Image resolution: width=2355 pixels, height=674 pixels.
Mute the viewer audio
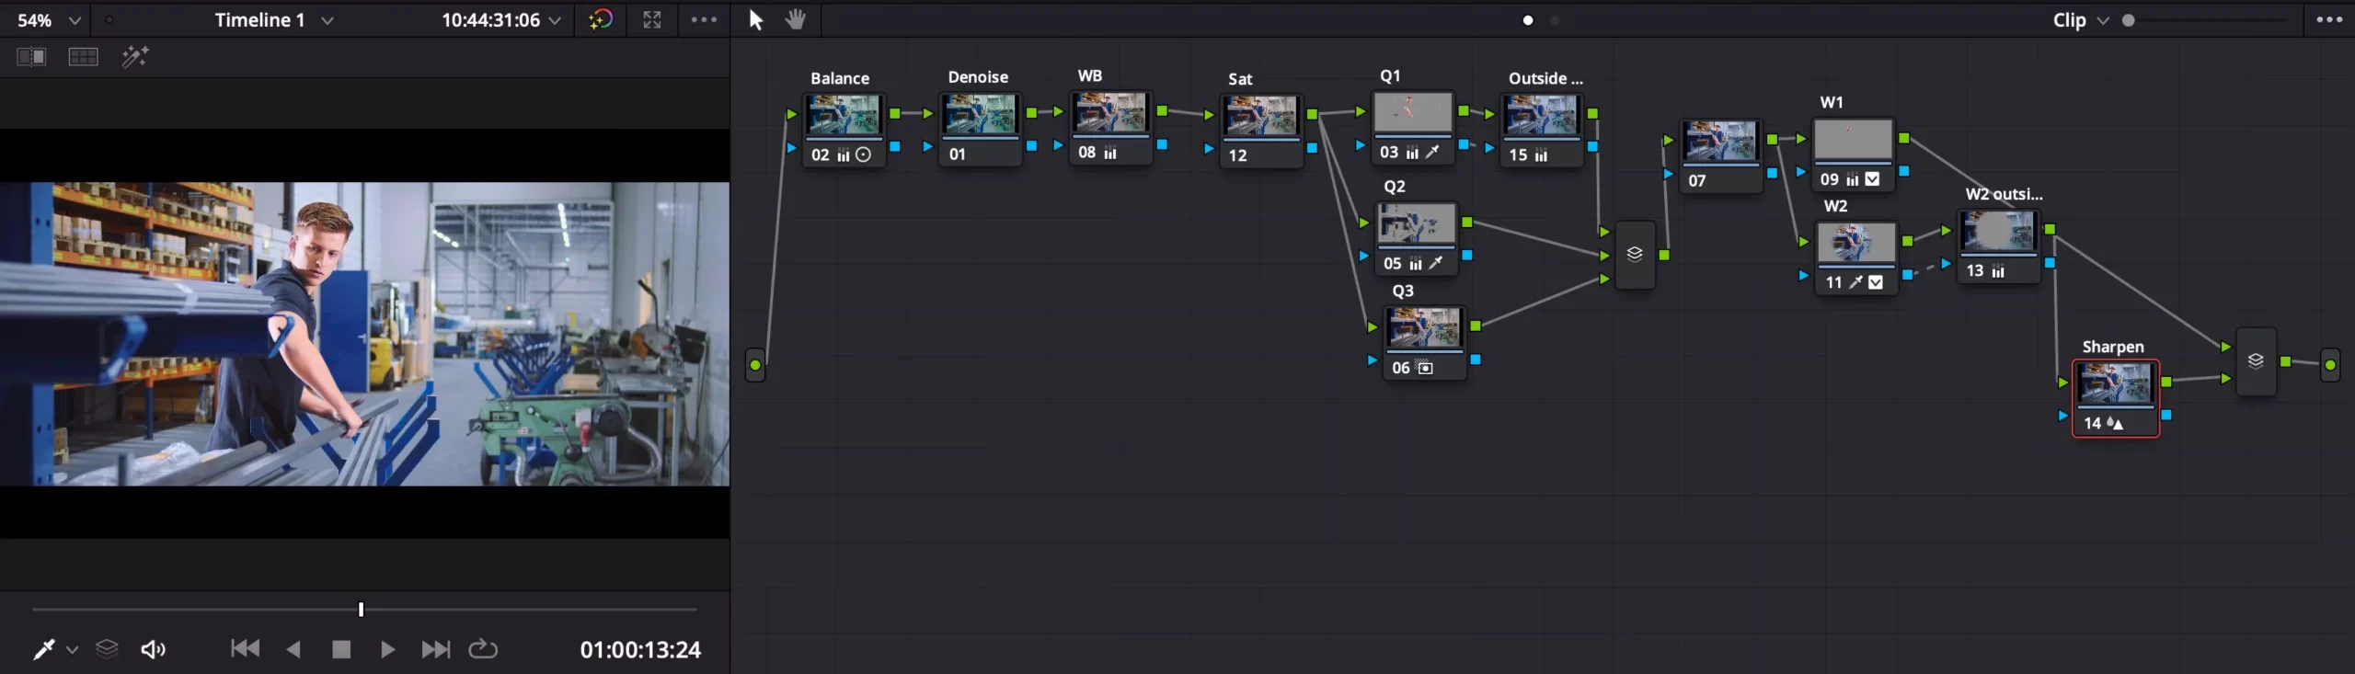point(153,649)
